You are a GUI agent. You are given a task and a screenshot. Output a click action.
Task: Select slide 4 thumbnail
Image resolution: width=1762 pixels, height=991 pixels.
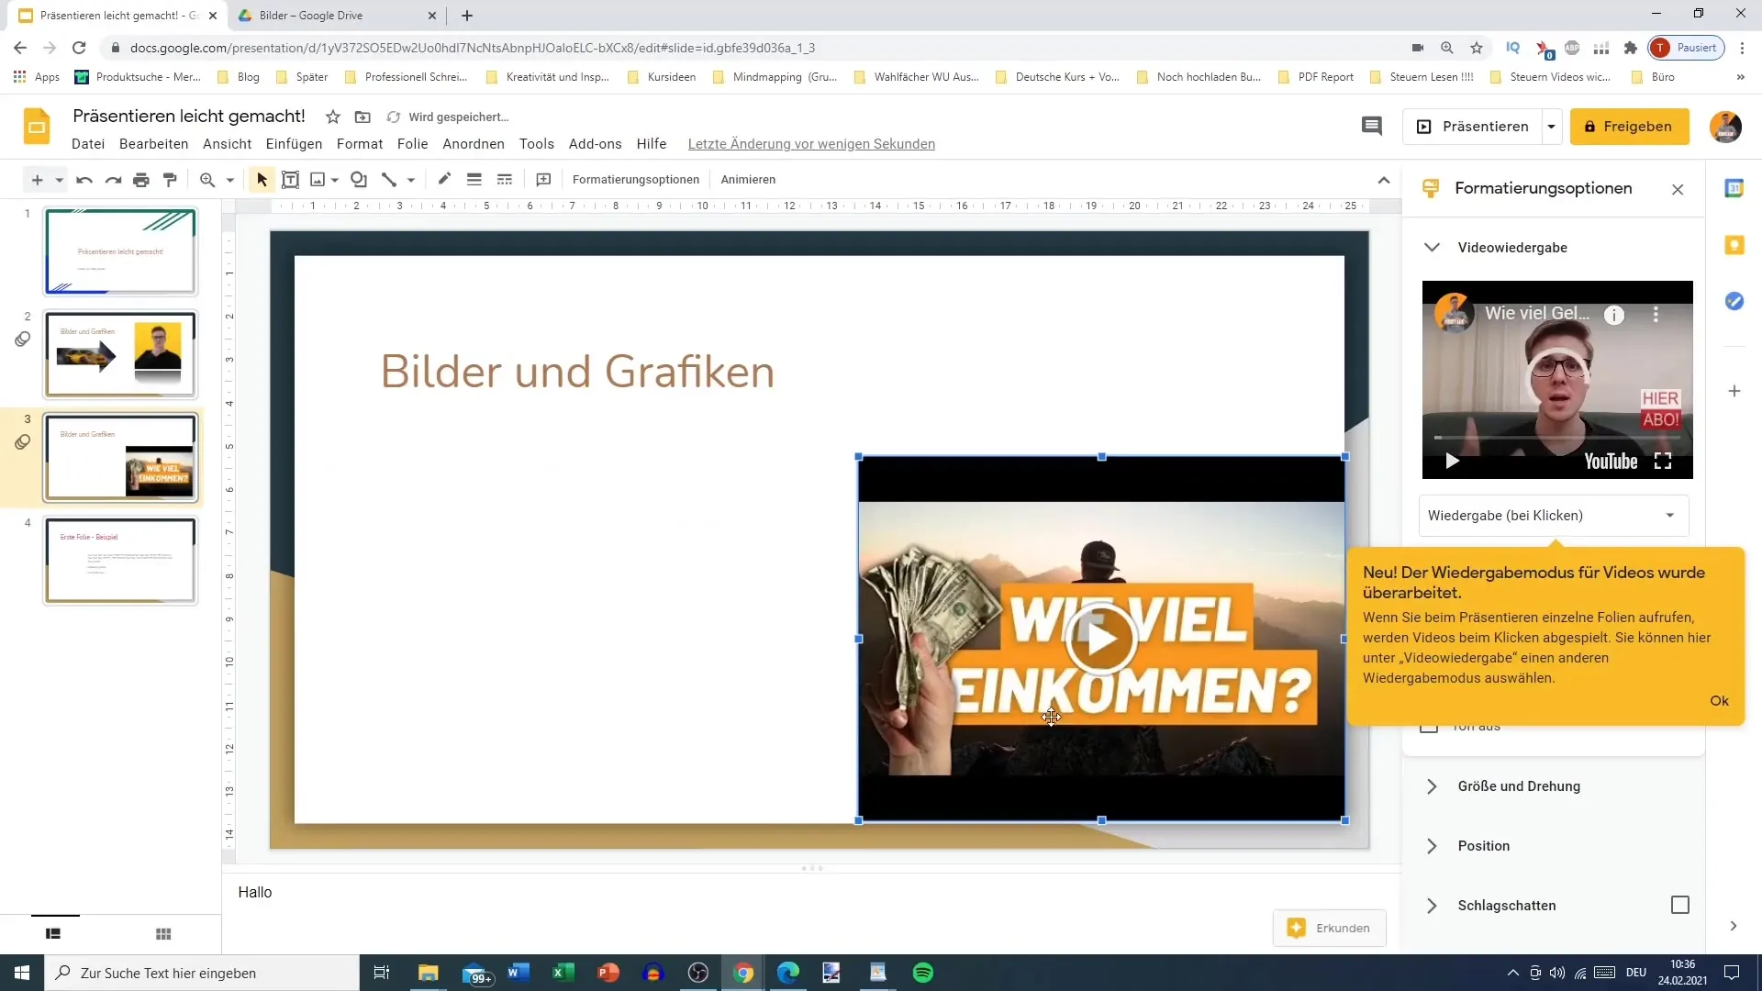tap(120, 560)
